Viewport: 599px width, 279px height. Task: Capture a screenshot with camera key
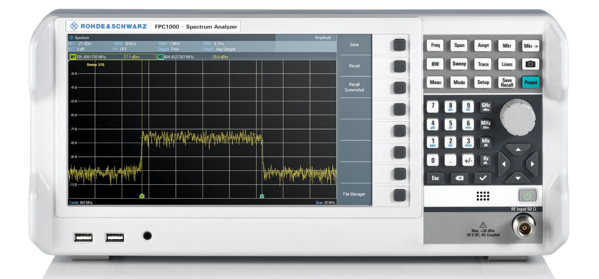[531, 64]
